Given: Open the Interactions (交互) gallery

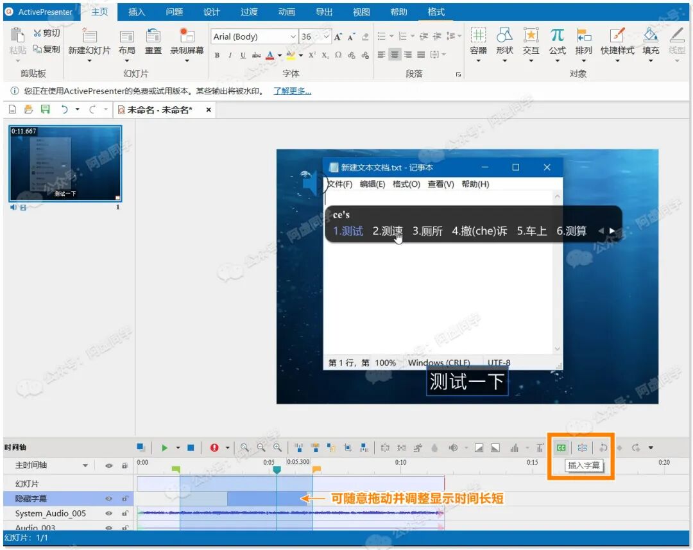Looking at the screenshot, I should pos(531,35).
